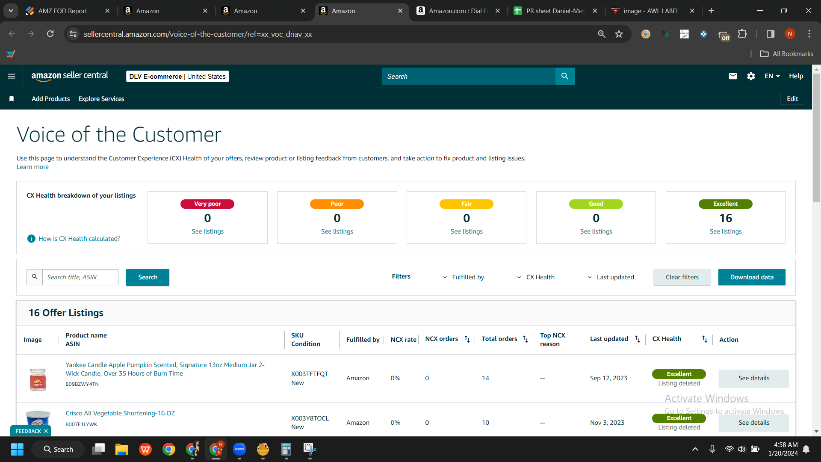Click the DLV E-commerce United States account switcher
The width and height of the screenshot is (821, 462).
[x=177, y=76]
